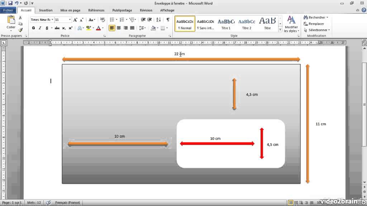Image resolution: width=367 pixels, height=206 pixels.
Task: Open the font color dropdown arrow
Action: click(x=103, y=28)
